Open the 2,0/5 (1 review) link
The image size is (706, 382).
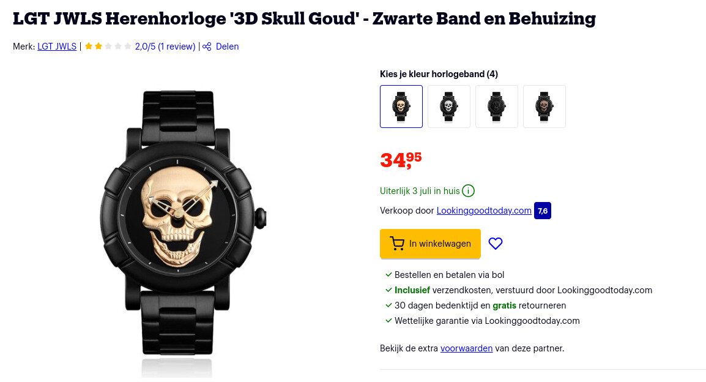point(165,47)
